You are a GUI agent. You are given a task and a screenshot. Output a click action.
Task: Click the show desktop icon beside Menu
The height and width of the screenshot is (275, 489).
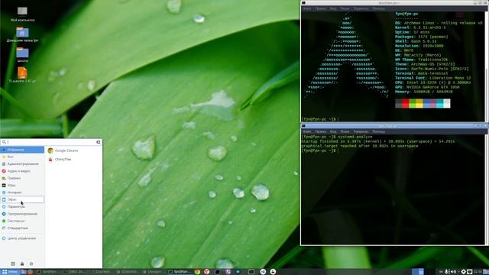23,272
